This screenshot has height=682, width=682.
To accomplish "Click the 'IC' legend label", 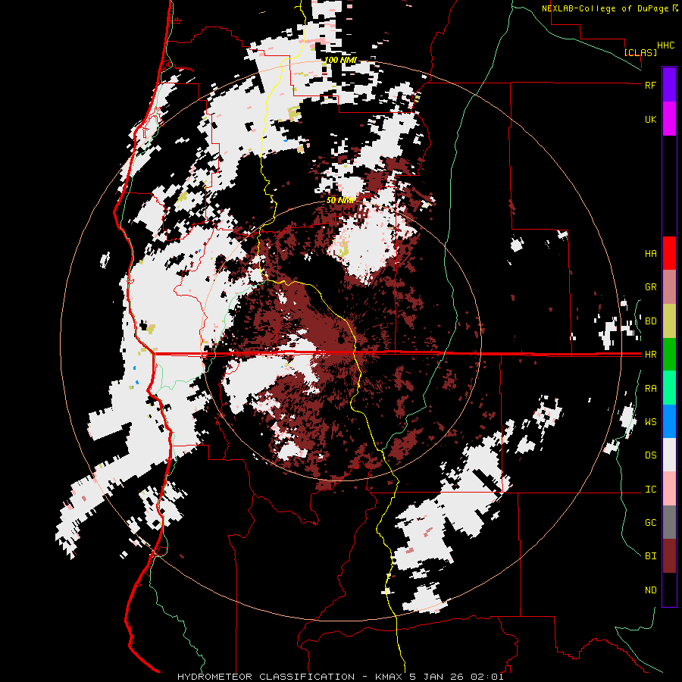I will click(650, 490).
